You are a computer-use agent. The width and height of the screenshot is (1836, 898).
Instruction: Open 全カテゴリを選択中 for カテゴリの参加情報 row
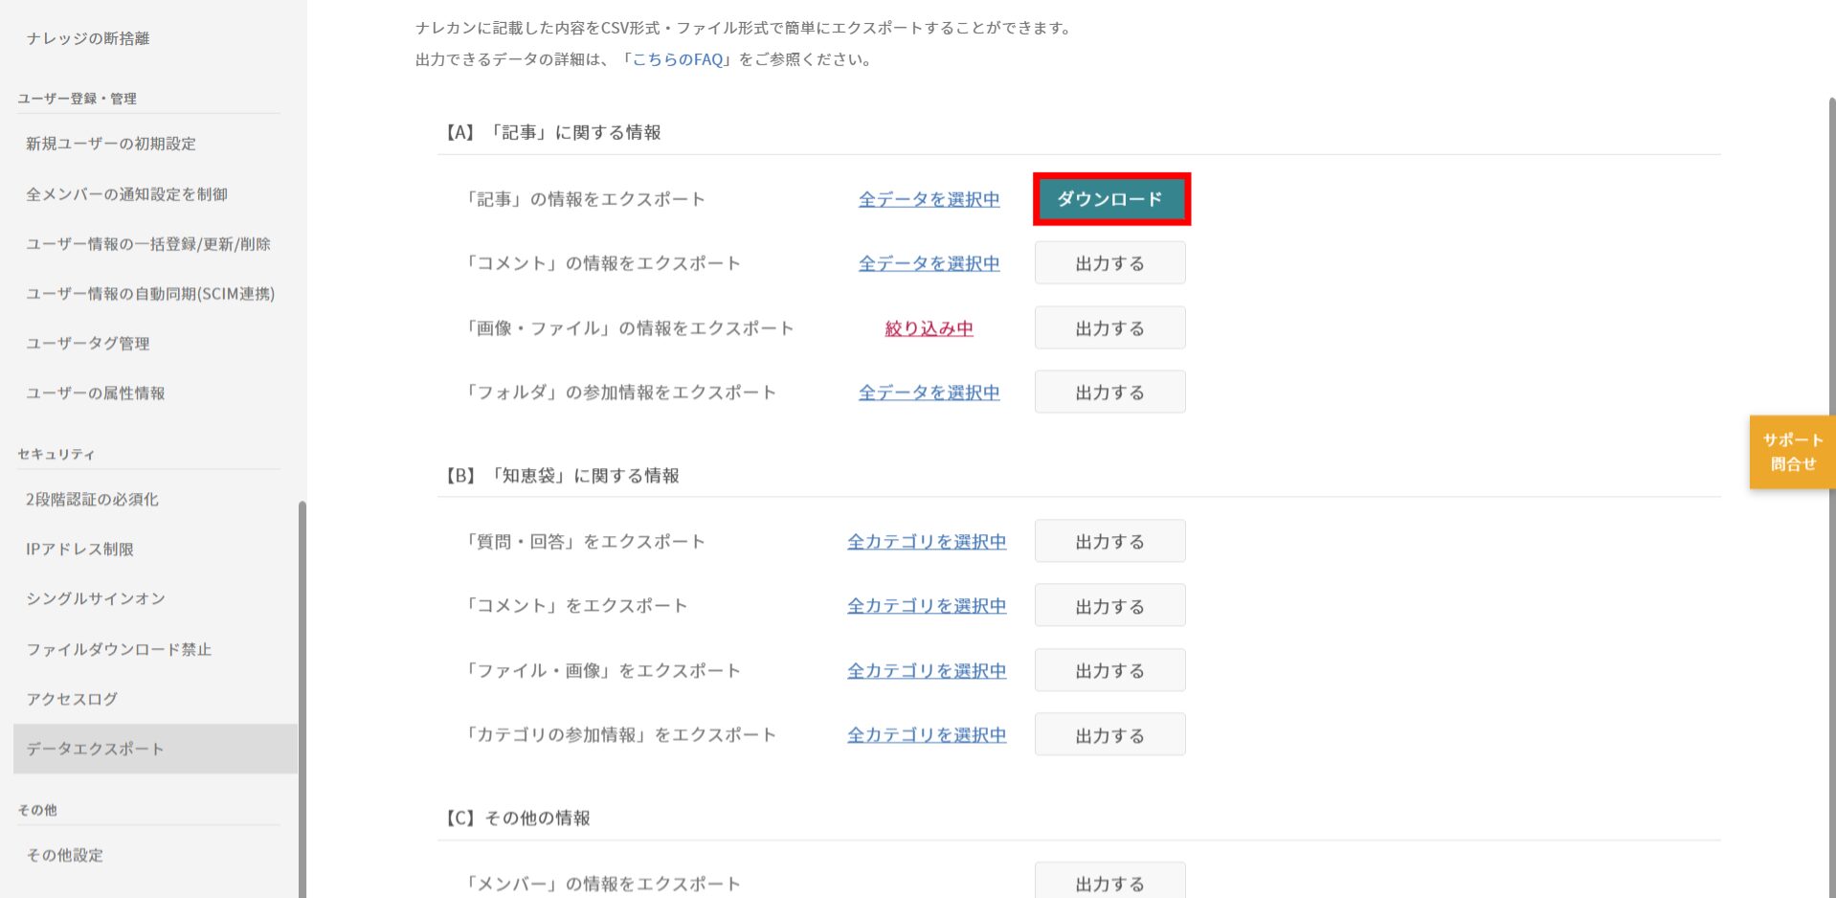(x=927, y=735)
